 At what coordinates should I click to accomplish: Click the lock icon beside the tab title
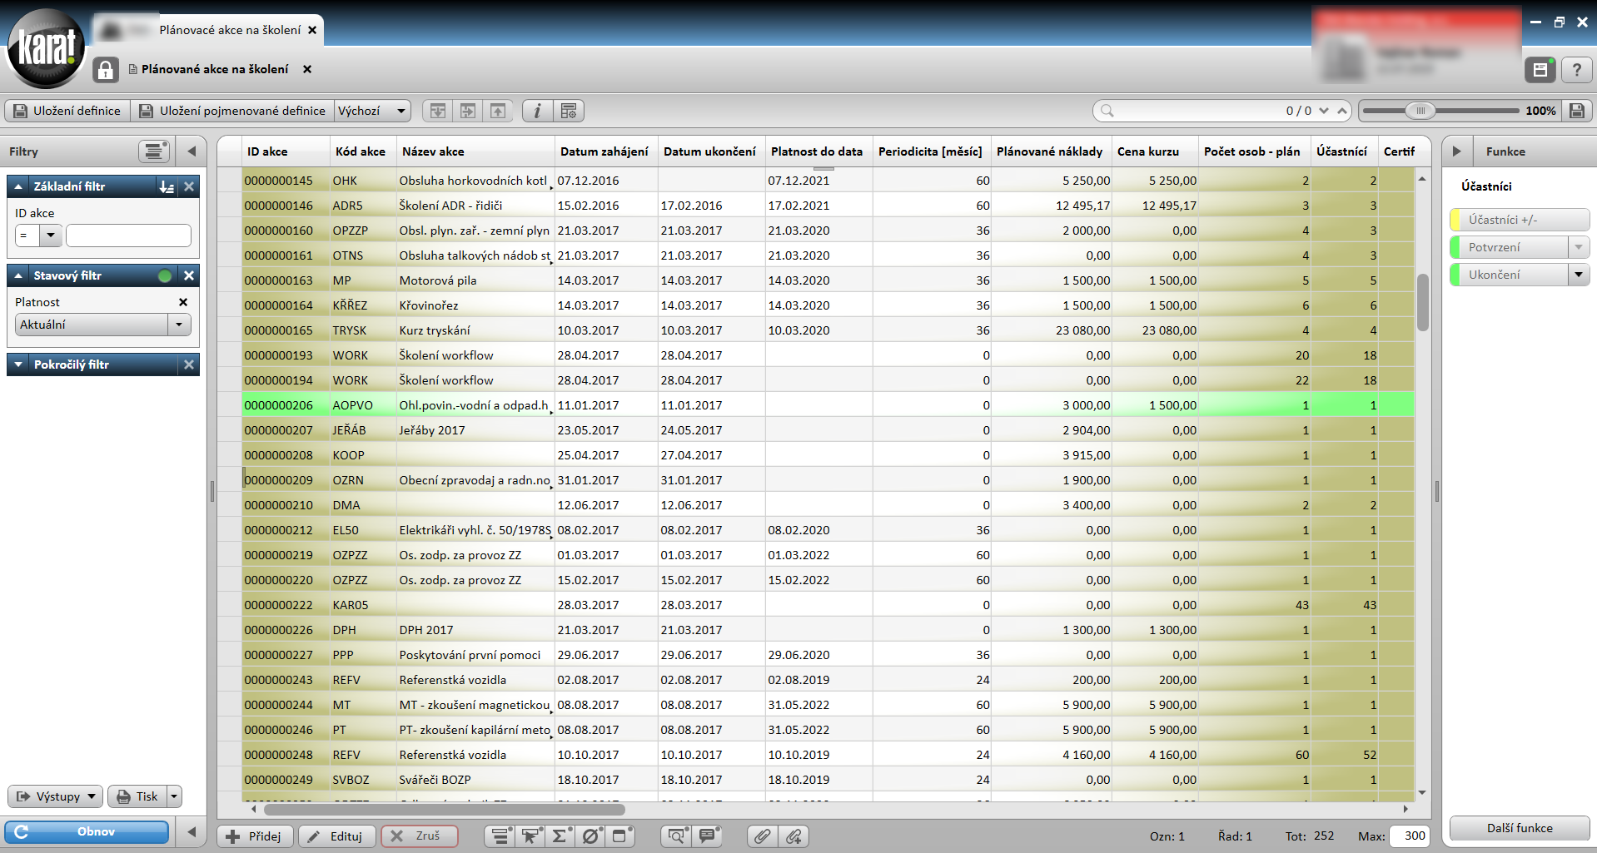pos(106,70)
